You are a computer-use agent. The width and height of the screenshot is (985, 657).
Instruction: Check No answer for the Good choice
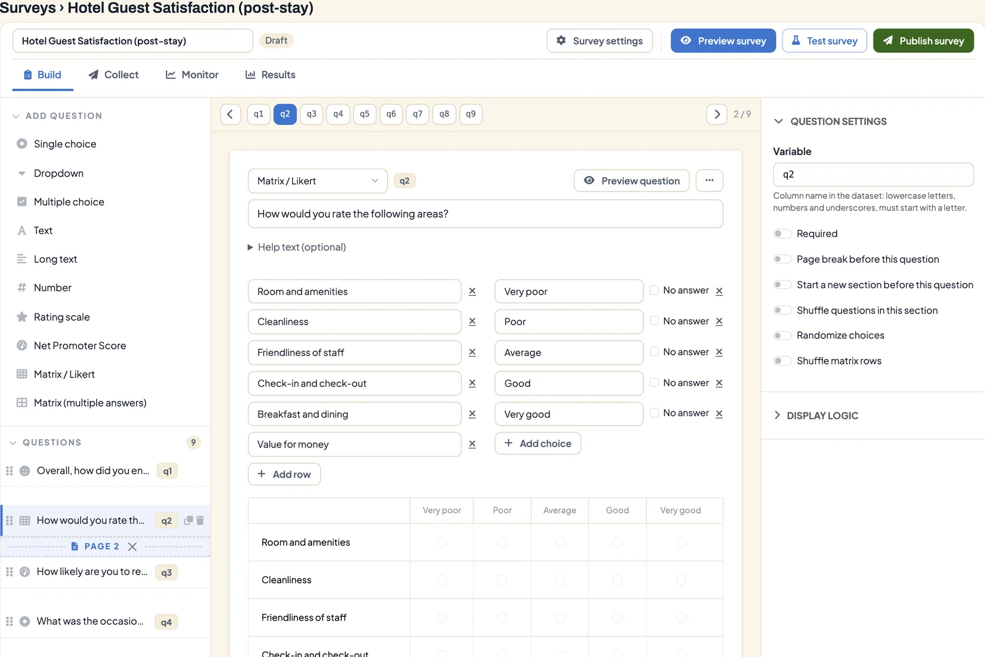(654, 382)
